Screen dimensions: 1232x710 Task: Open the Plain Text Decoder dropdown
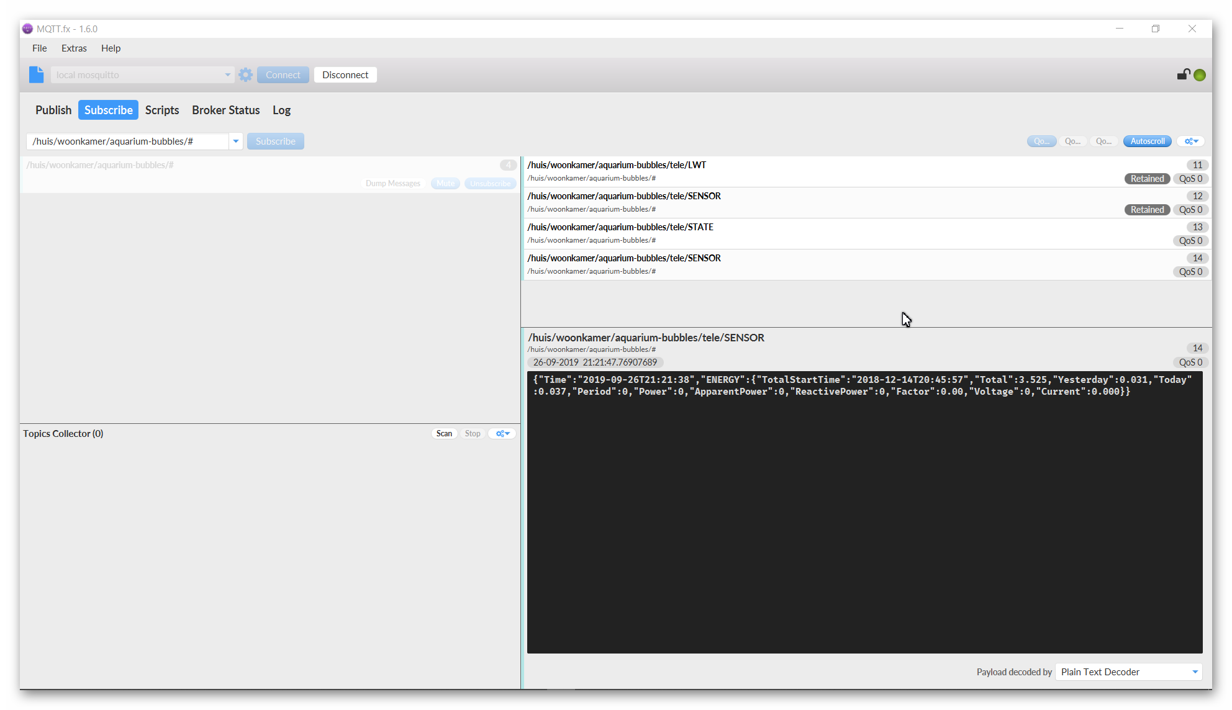click(x=1128, y=672)
